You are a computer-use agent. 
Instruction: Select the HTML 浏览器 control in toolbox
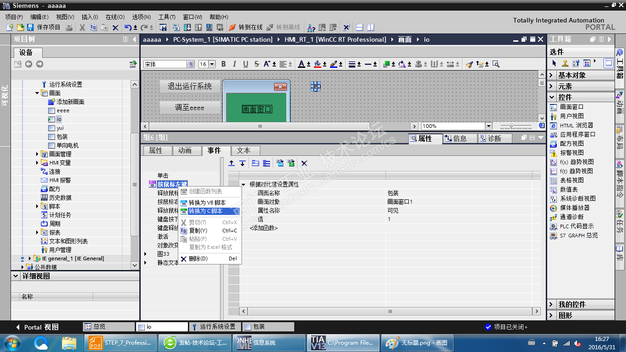pos(577,125)
